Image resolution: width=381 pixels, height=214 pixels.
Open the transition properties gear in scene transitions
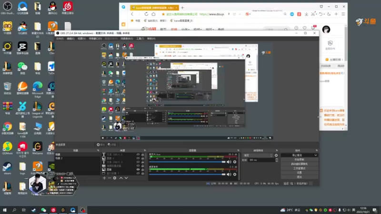pos(276,156)
